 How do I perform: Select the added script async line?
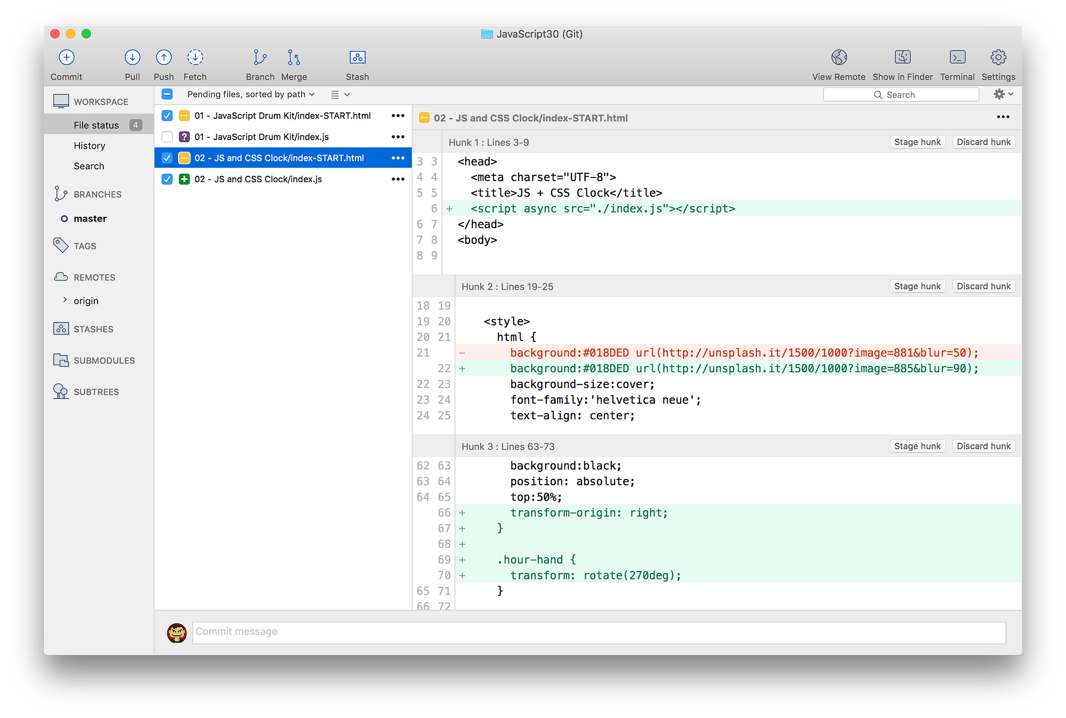[732, 208]
